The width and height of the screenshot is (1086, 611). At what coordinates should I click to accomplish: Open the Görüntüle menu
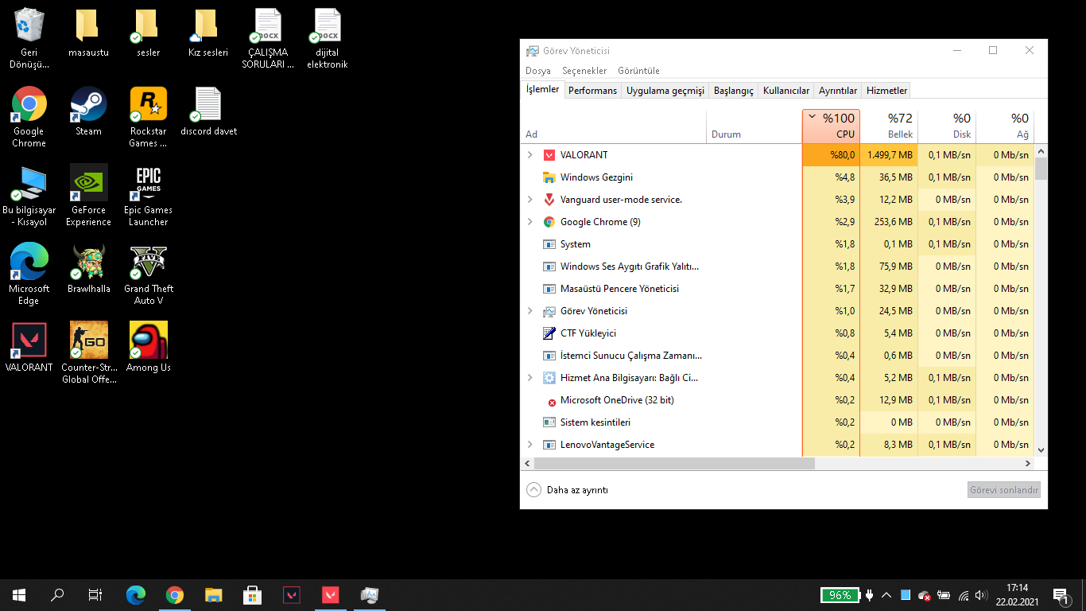coord(638,71)
